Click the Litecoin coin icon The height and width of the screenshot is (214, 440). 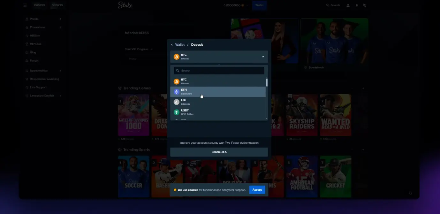(176, 102)
